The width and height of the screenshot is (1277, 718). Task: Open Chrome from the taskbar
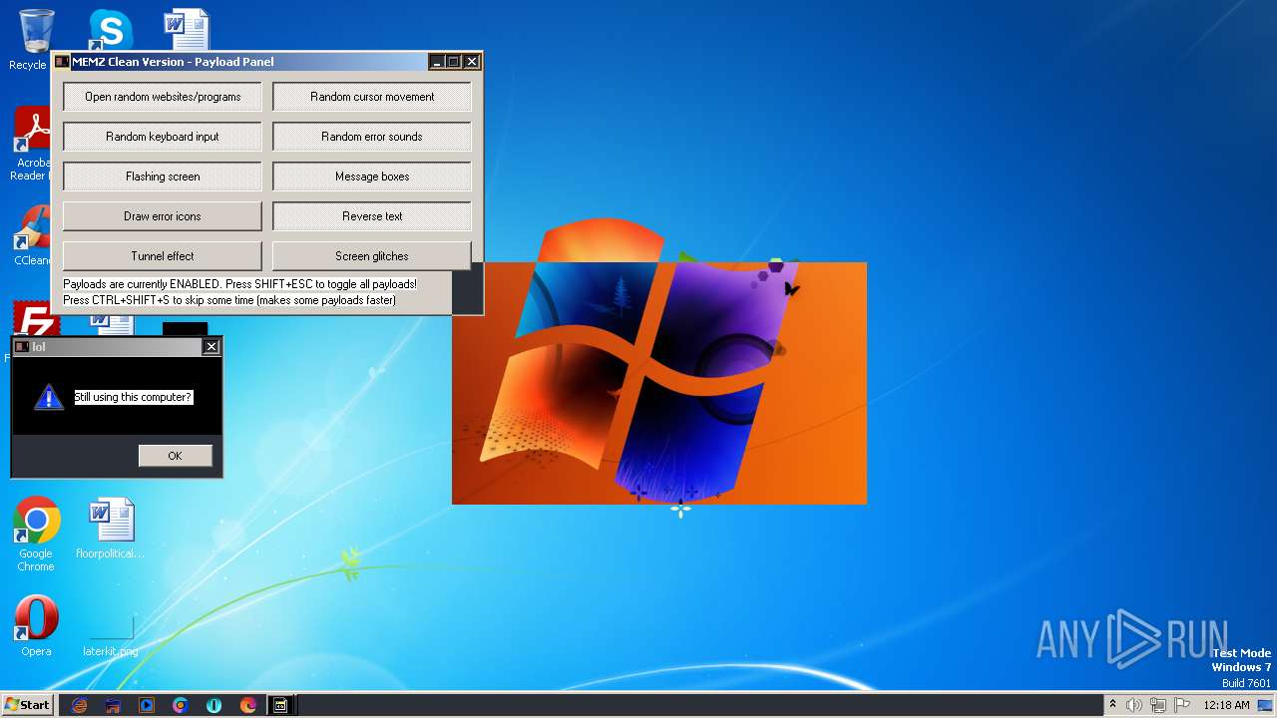[x=181, y=705]
